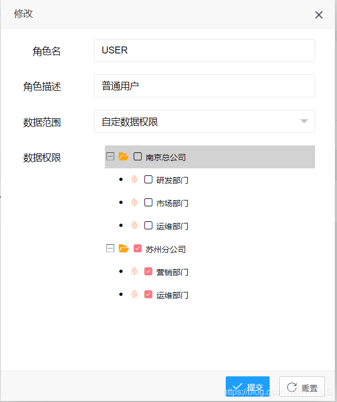Click the leaf icon beside 营销部门
Image resolution: width=337 pixels, height=402 pixels.
(134, 271)
